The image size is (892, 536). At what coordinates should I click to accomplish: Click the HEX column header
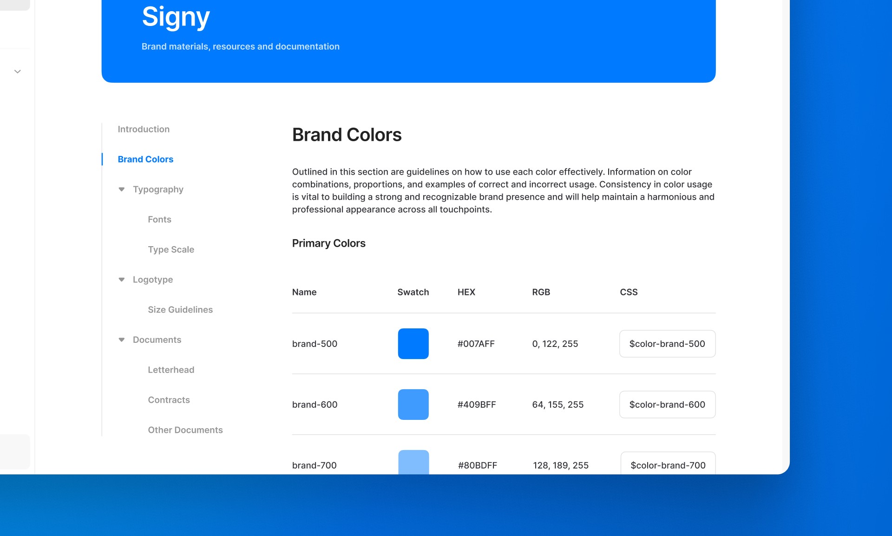pyautogui.click(x=466, y=292)
